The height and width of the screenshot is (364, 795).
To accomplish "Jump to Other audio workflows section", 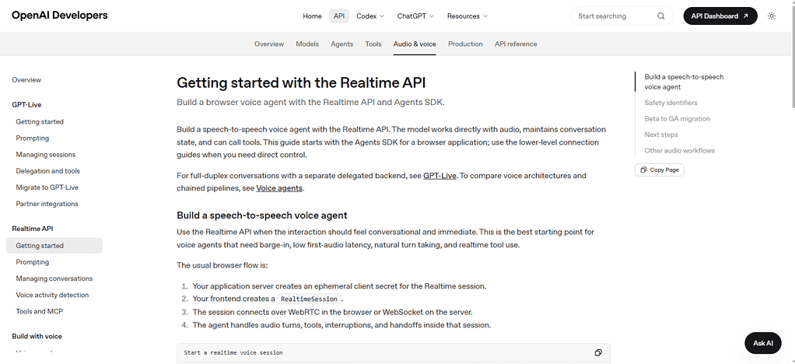I will [679, 151].
